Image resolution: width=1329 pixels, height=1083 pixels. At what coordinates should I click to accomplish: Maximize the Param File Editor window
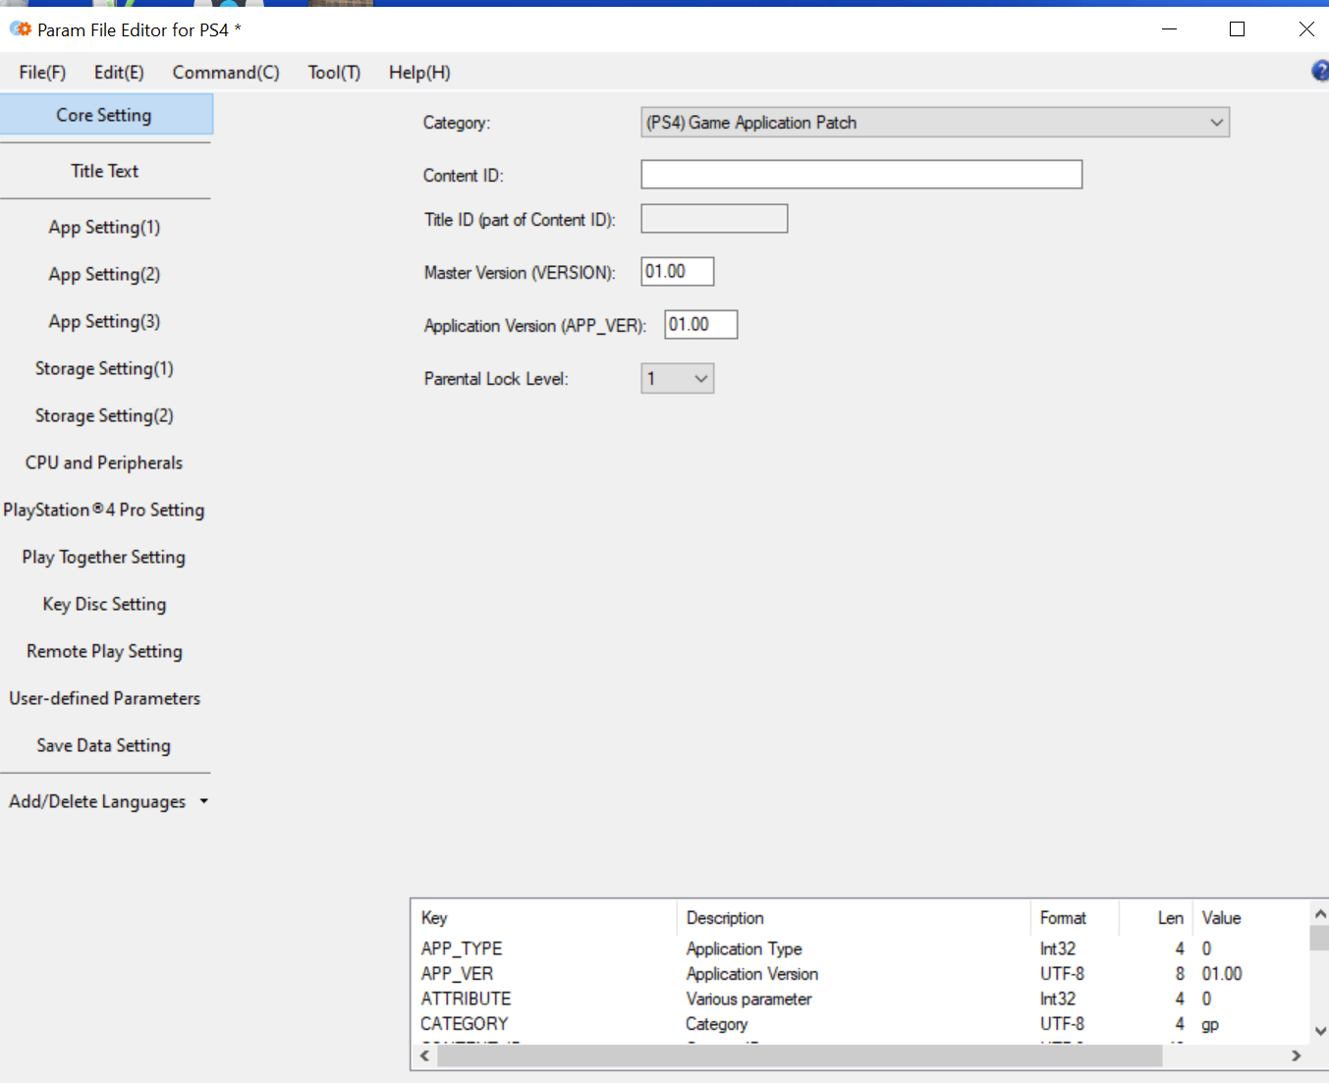point(1238,29)
